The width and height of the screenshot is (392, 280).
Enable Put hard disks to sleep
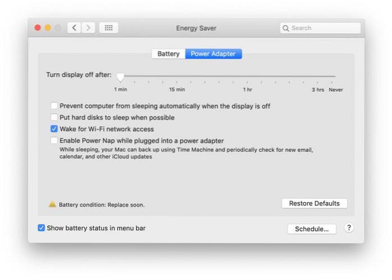[x=54, y=118]
